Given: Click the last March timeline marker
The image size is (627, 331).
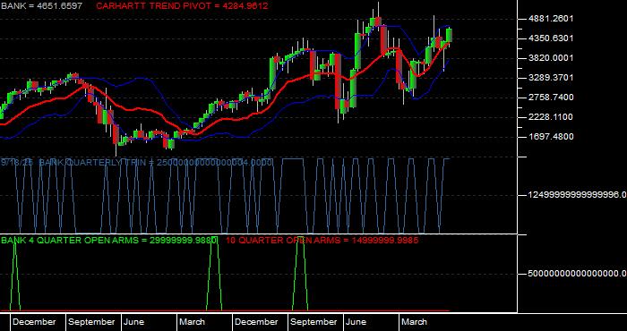Looking at the screenshot, I should pyautogui.click(x=414, y=322).
